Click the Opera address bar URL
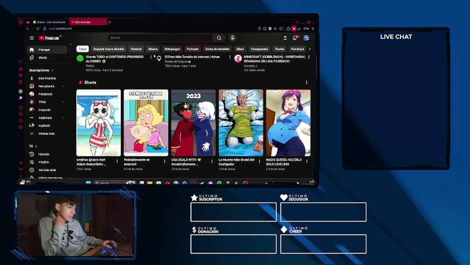Screen dimensions: 470x265 (60, 29)
